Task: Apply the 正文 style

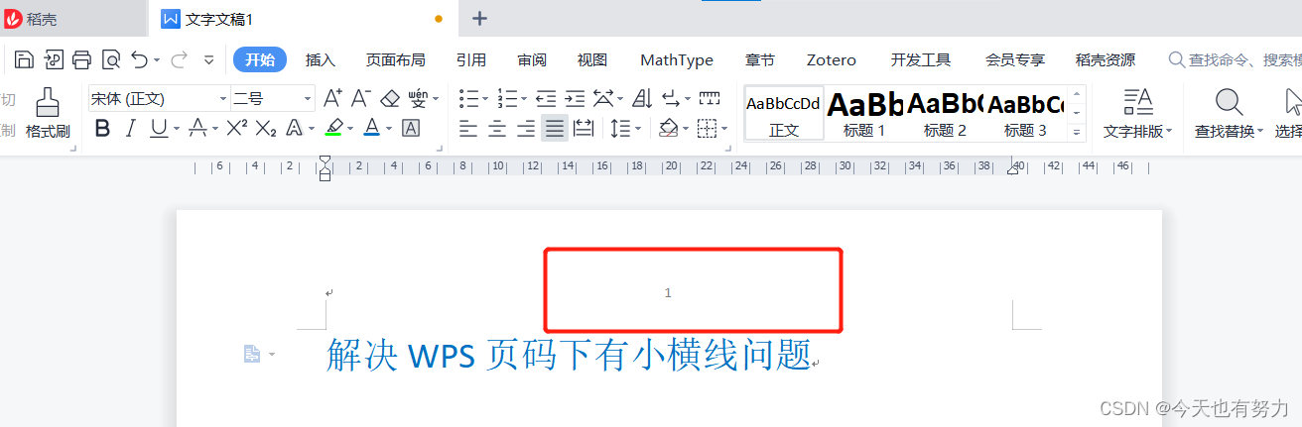Action: click(784, 113)
